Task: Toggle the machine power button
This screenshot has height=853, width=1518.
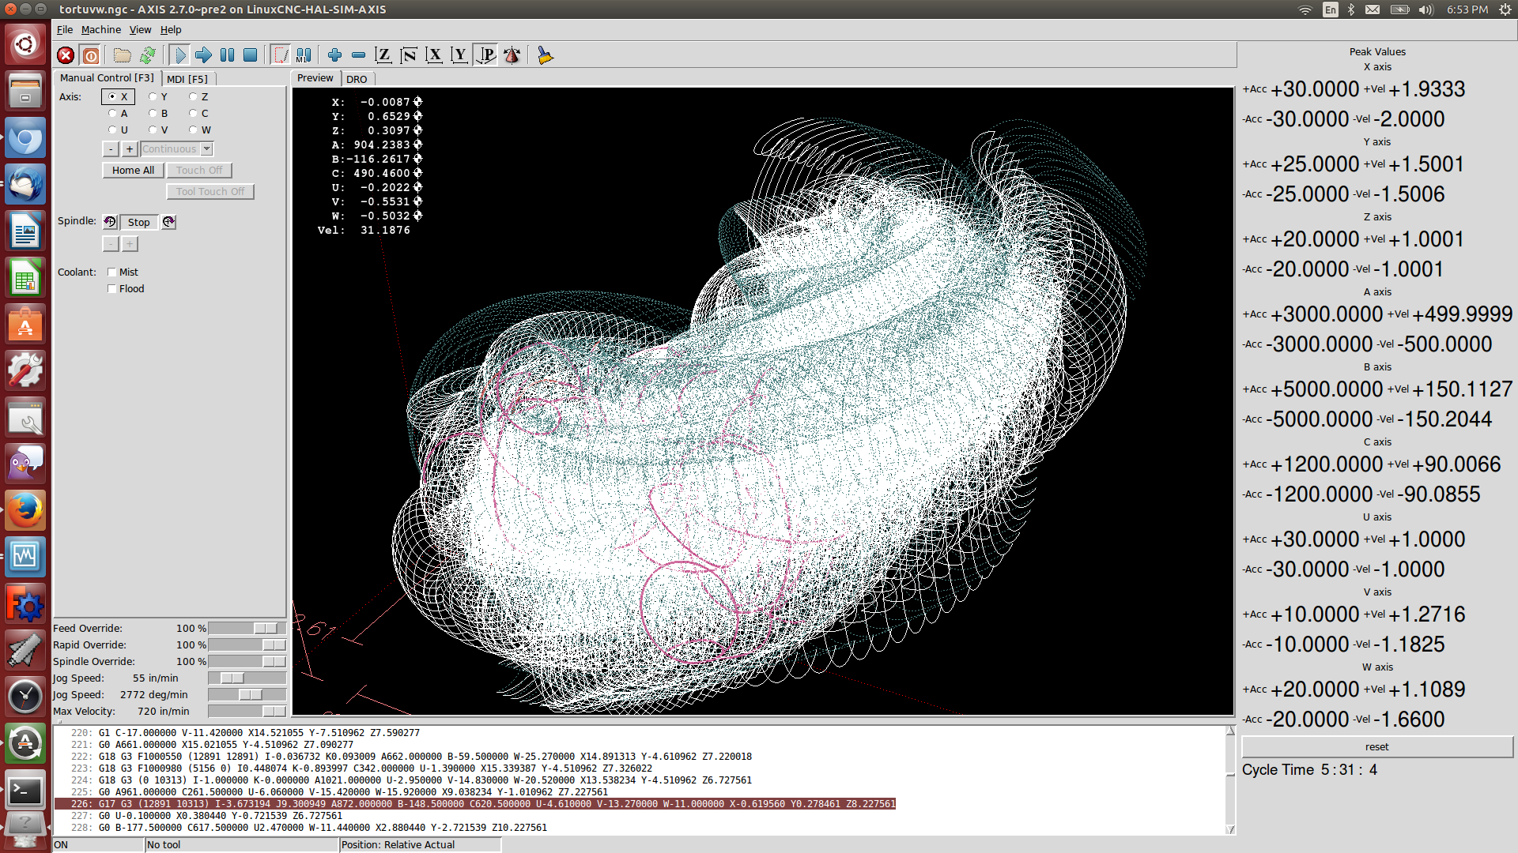Action: (x=91, y=55)
